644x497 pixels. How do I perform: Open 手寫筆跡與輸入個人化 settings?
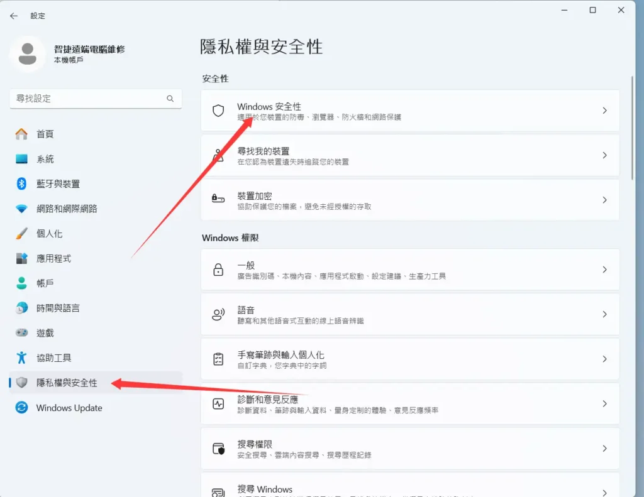410,359
